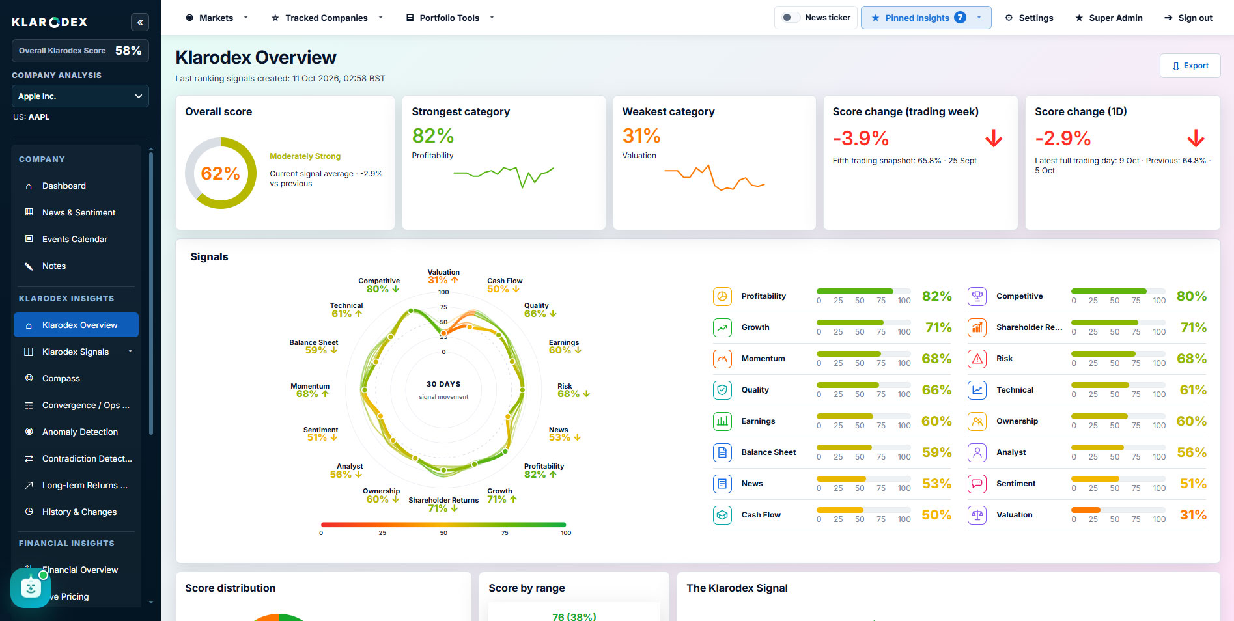Screen dimensions: 1234x621
Task: Click the Settings gear icon
Action: click(x=1009, y=18)
